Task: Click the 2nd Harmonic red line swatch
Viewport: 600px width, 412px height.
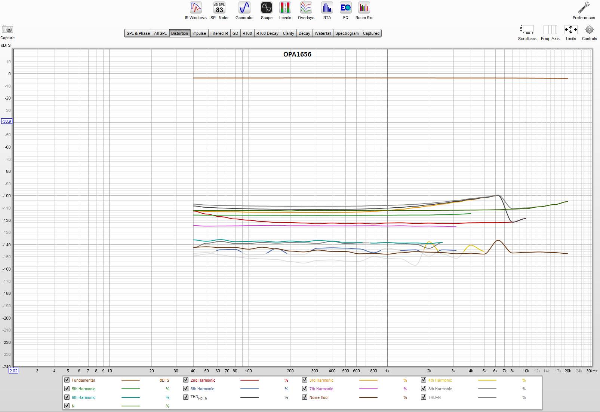Action: tap(249, 380)
